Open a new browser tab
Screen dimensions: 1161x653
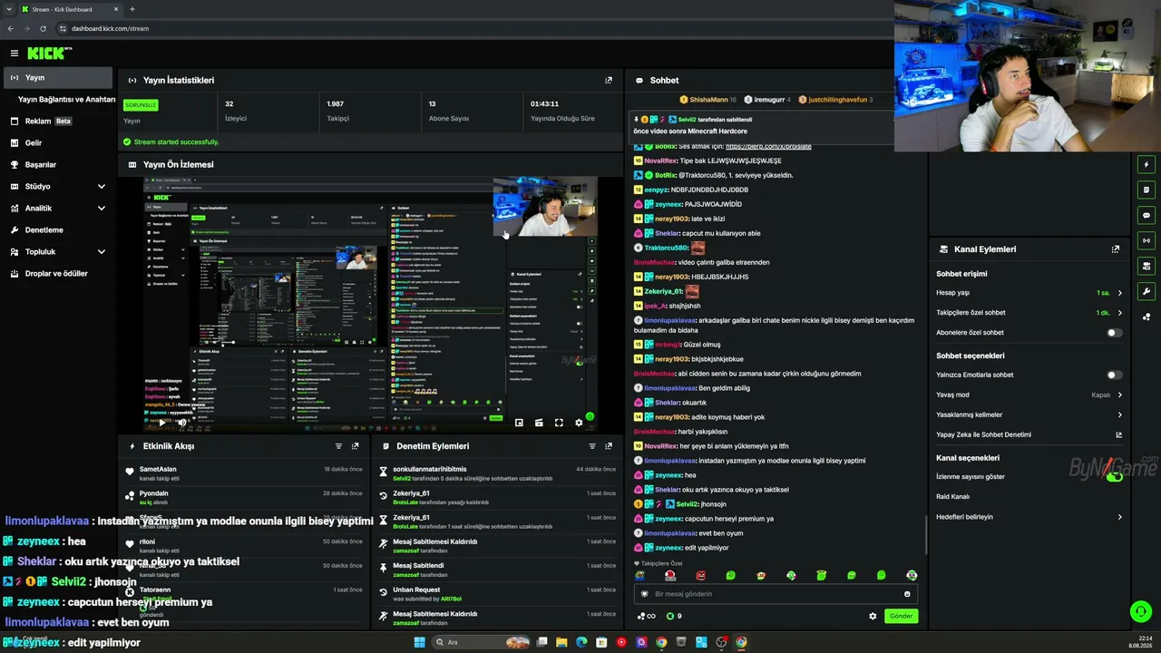132,9
